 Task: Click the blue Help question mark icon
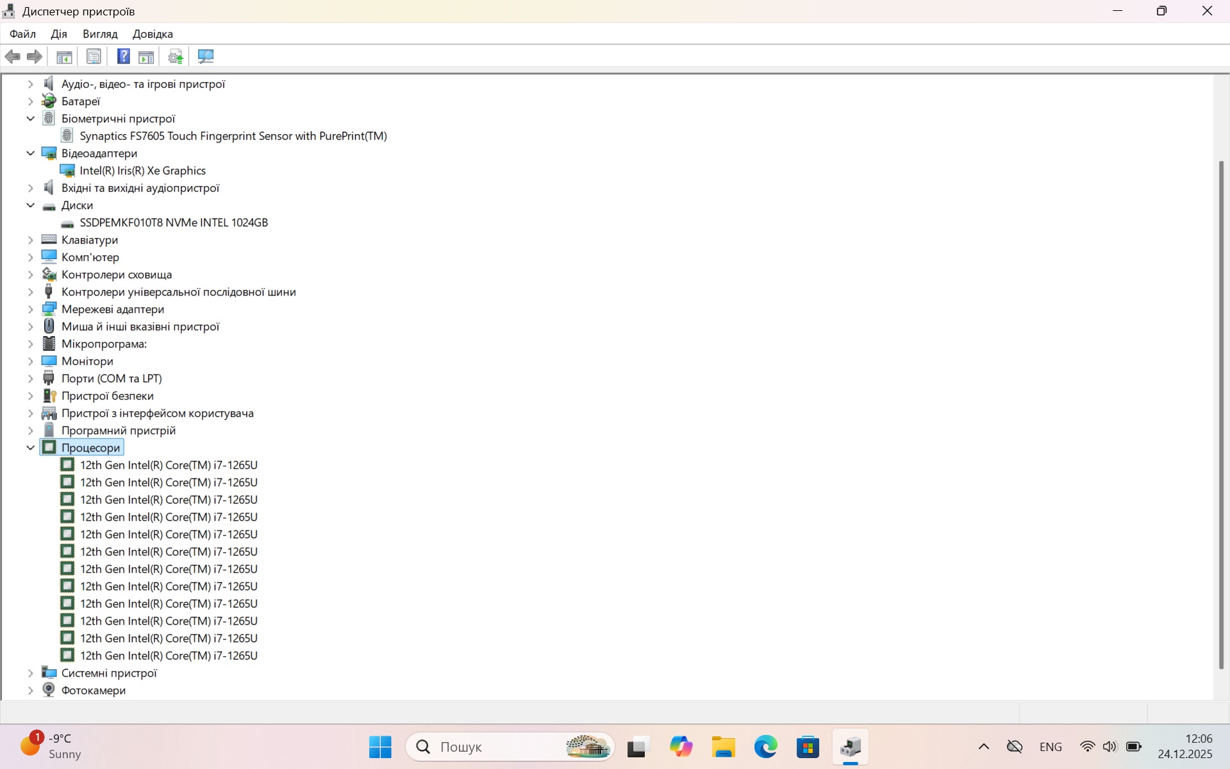tap(123, 56)
